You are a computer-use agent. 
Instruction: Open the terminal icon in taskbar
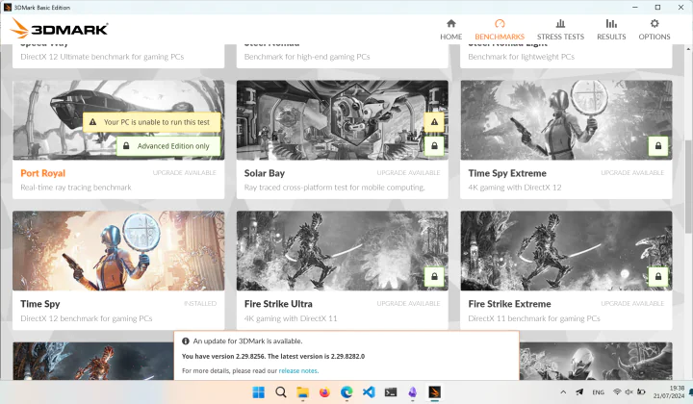pos(391,392)
